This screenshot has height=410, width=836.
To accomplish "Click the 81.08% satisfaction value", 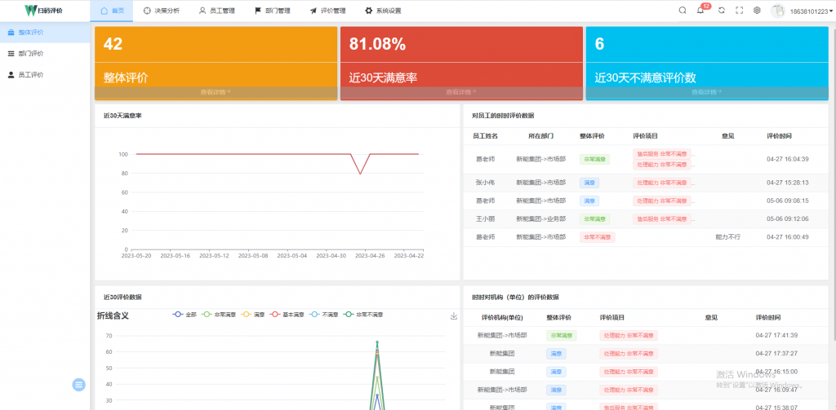I will (x=377, y=44).
